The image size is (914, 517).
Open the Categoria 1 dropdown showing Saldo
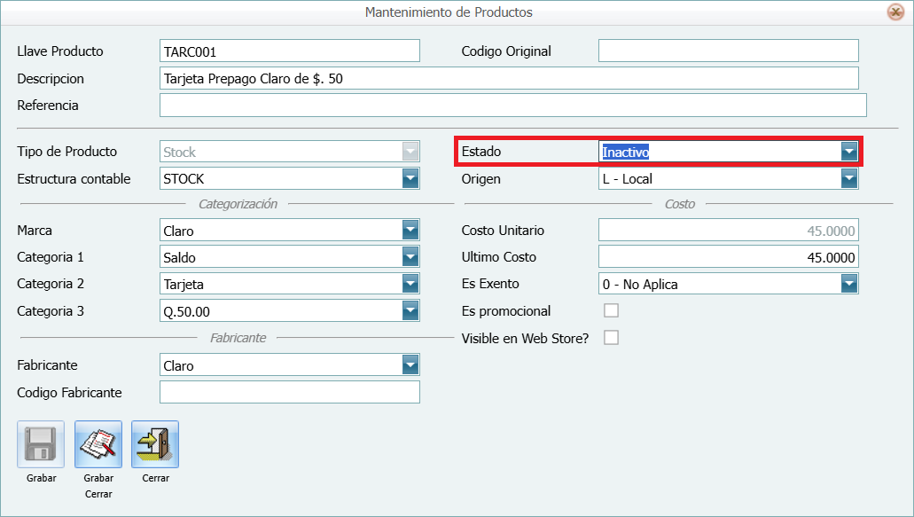click(409, 256)
